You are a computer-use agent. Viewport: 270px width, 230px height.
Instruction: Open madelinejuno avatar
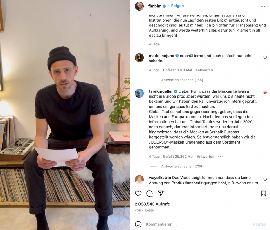(x=139, y=58)
